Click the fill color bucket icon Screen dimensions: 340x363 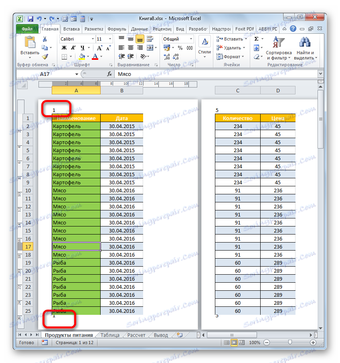(82, 57)
